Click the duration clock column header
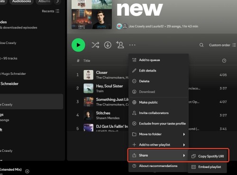The image size is (237, 175). coord(224,61)
